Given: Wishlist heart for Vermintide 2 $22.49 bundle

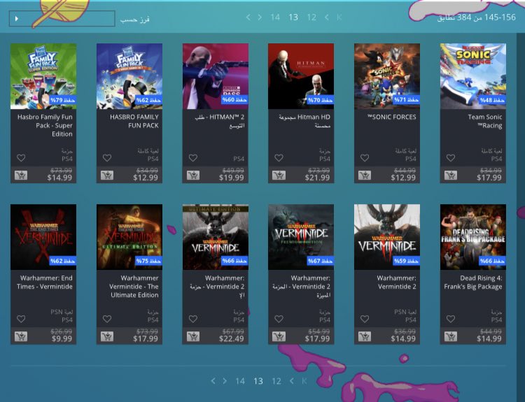Looking at the screenshot, I should (x=193, y=319).
